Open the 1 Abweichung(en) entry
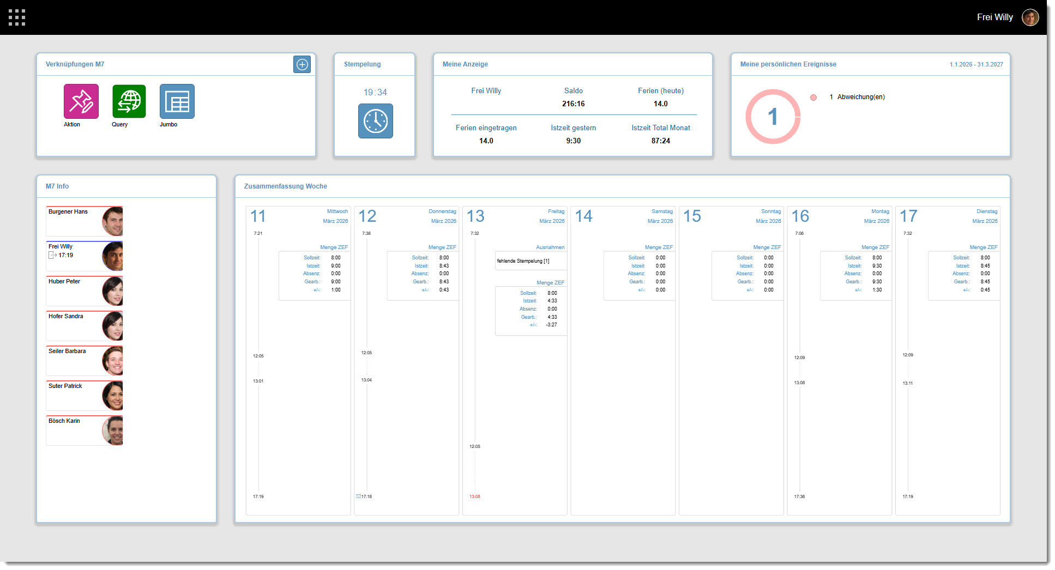1055x570 pixels. (857, 98)
